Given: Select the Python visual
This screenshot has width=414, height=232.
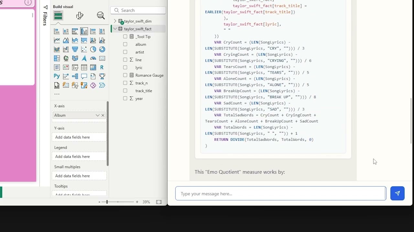Looking at the screenshot, I should pyautogui.click(x=57, y=76).
